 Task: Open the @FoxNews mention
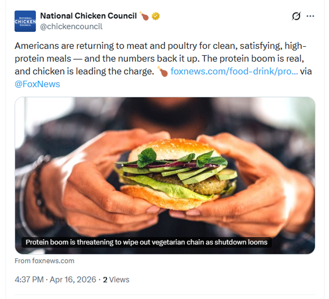point(37,84)
